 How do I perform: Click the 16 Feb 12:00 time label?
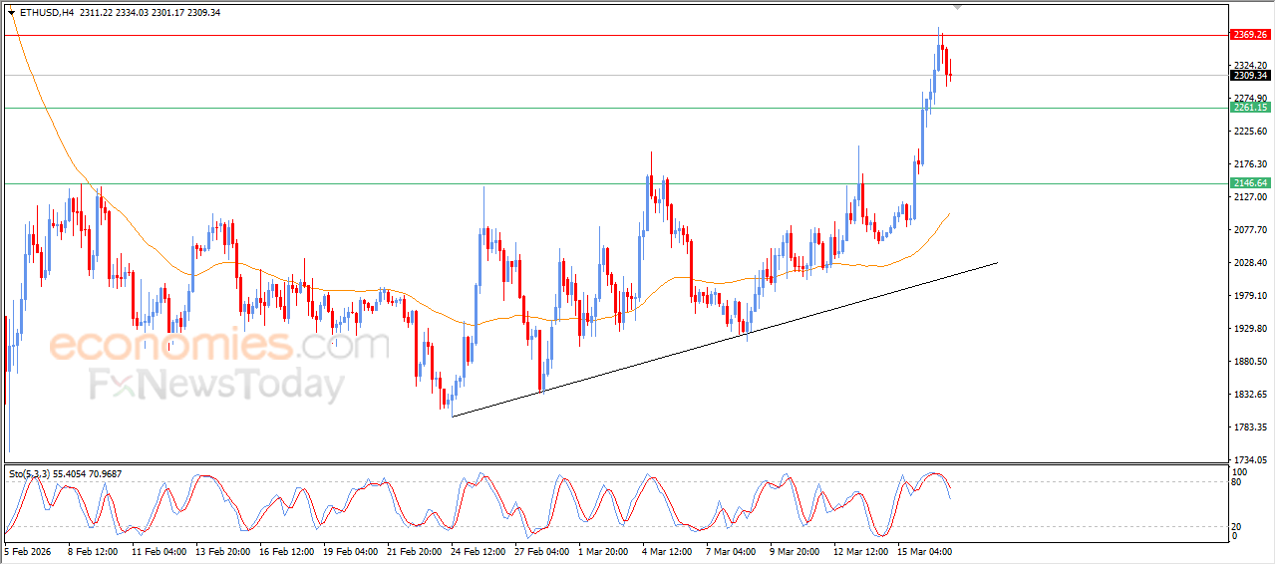(x=287, y=550)
